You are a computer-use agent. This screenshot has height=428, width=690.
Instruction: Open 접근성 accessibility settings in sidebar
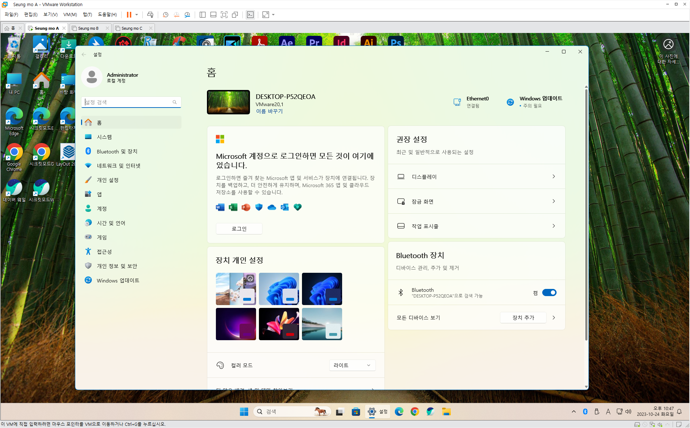[x=104, y=252]
